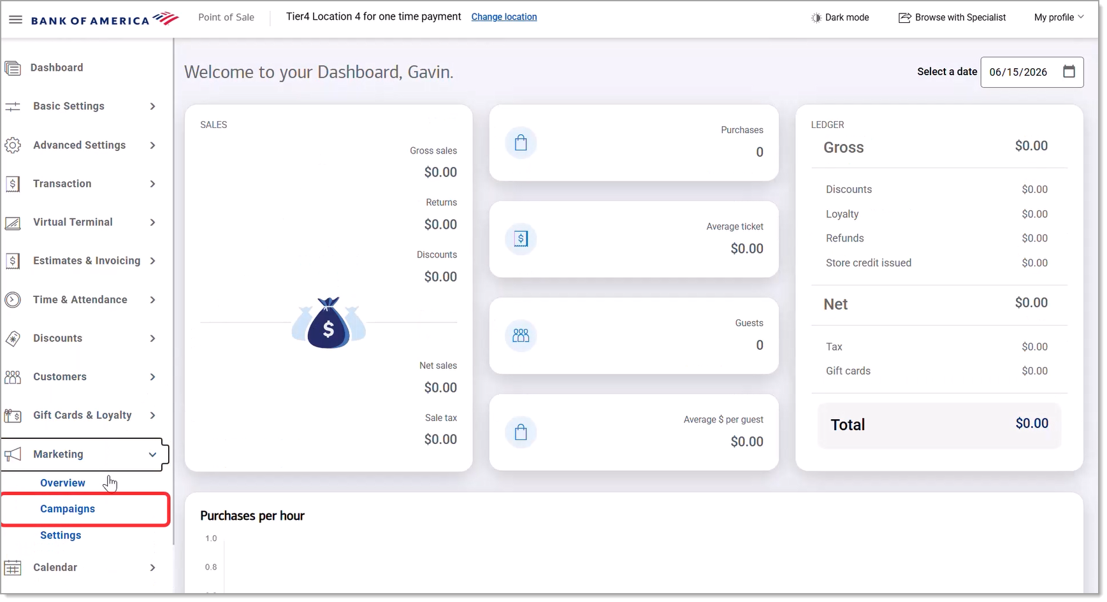Click the Net ledger heading

[x=836, y=305]
